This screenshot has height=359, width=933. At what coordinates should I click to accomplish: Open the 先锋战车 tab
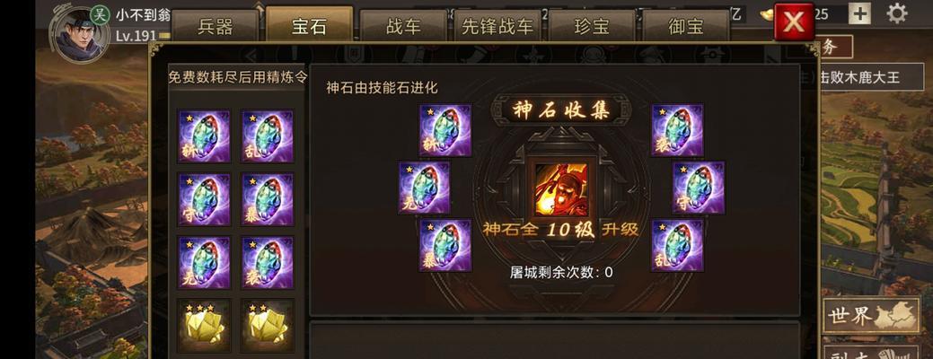[x=497, y=26]
